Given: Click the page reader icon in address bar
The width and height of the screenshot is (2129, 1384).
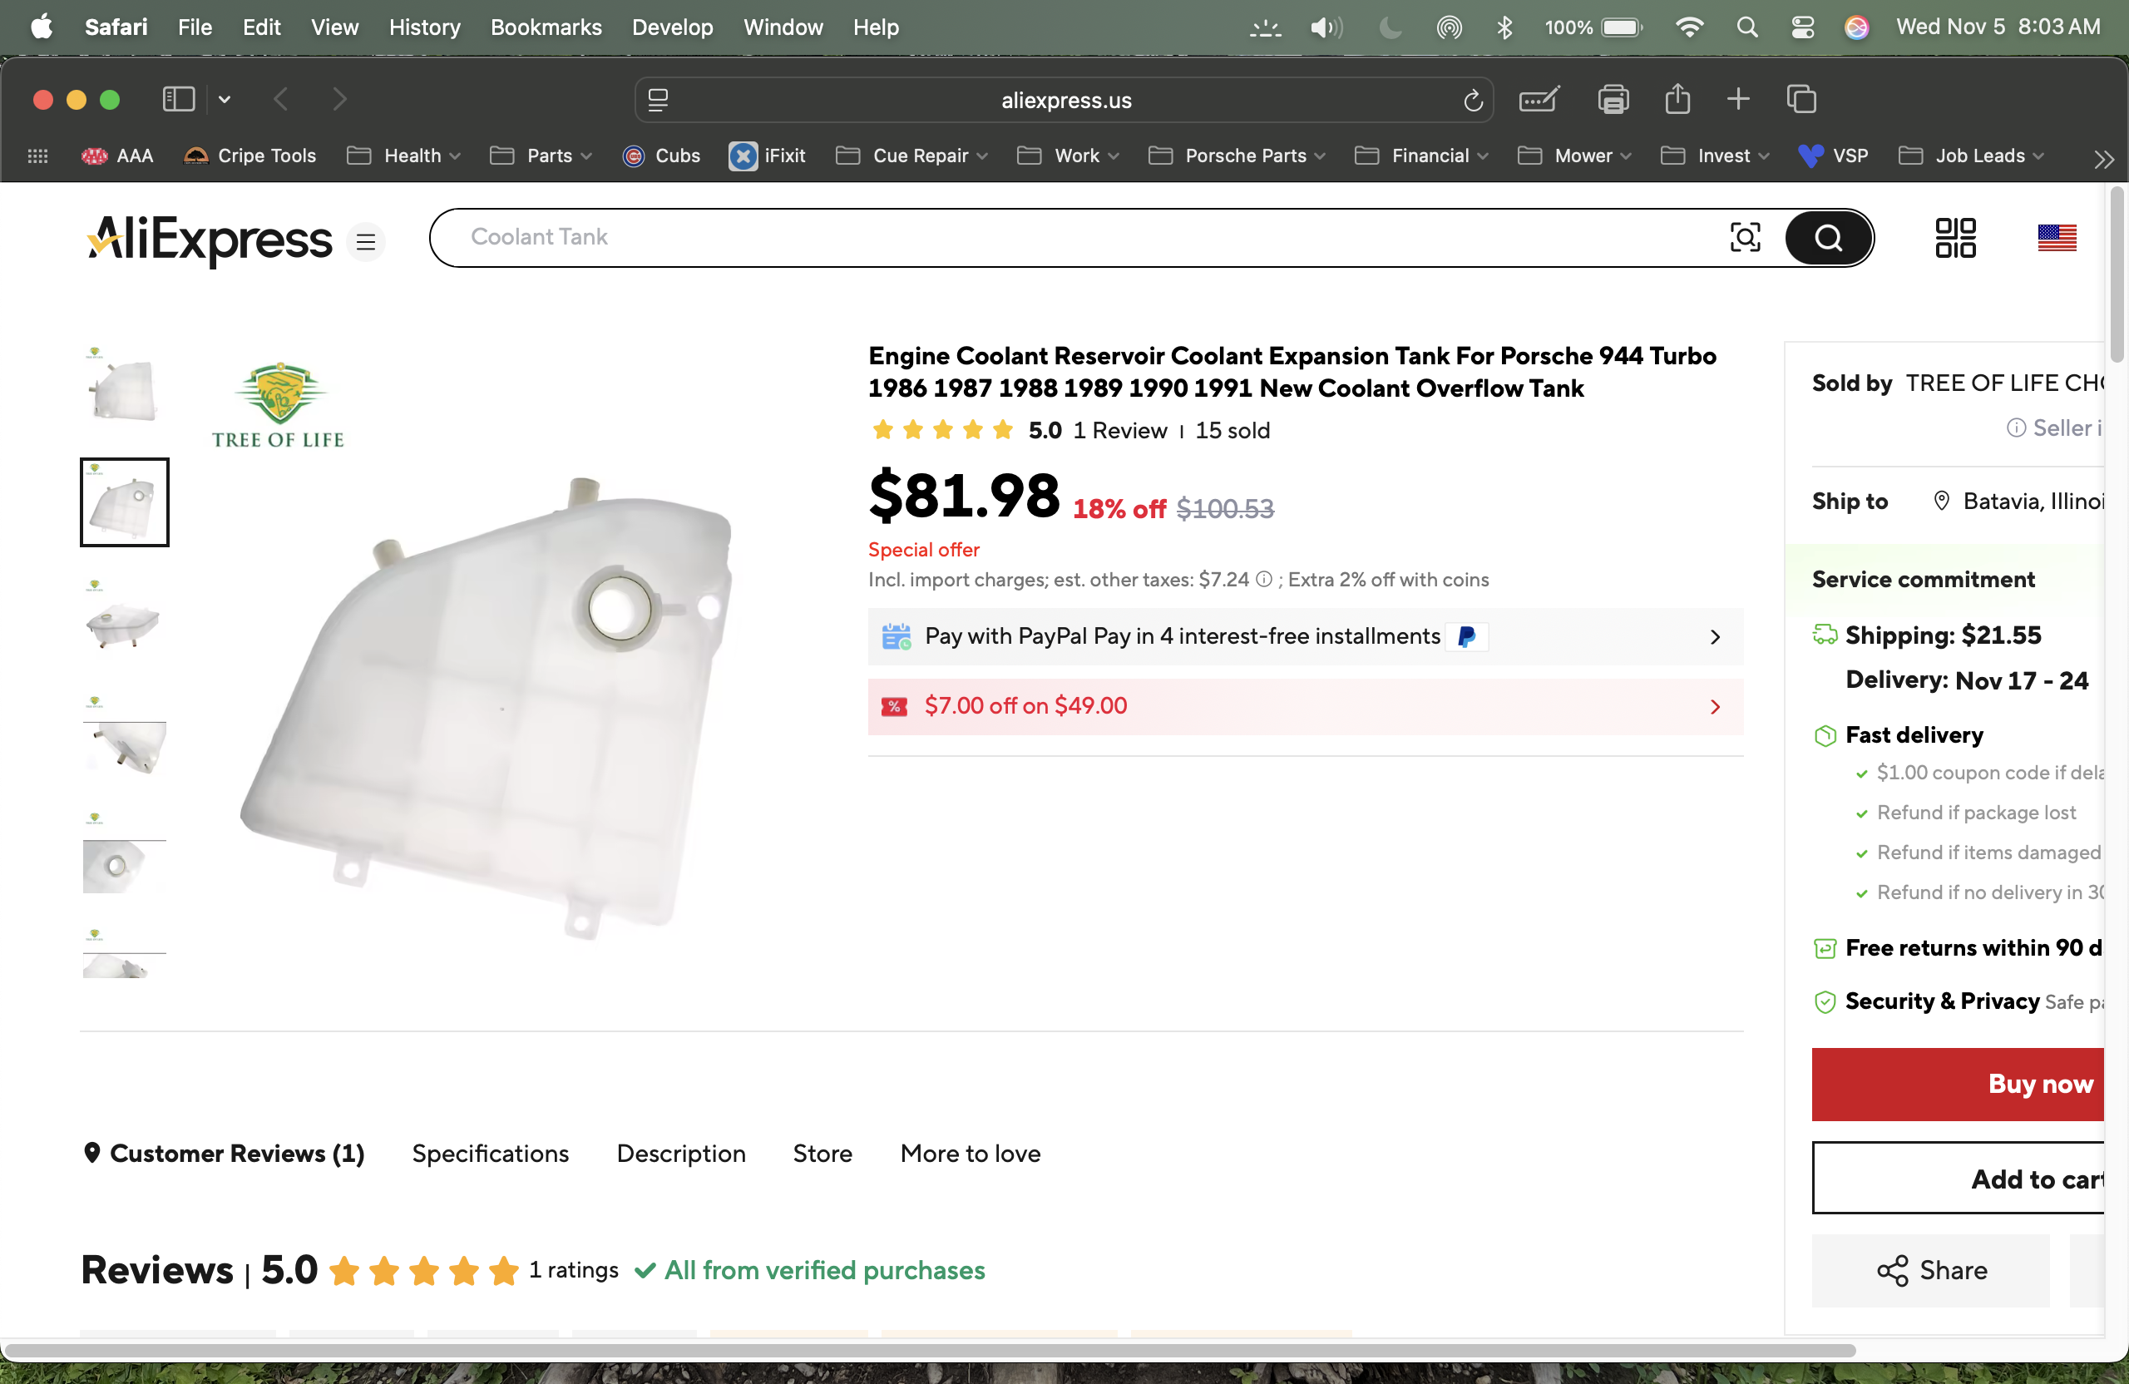Looking at the screenshot, I should tap(659, 100).
